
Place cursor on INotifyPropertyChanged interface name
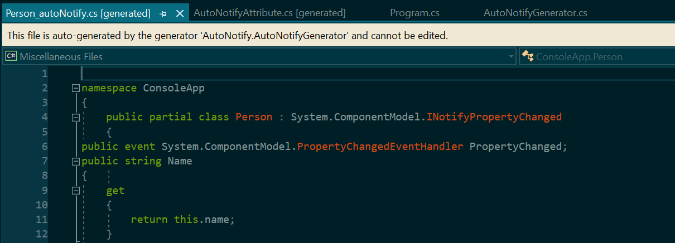494,117
